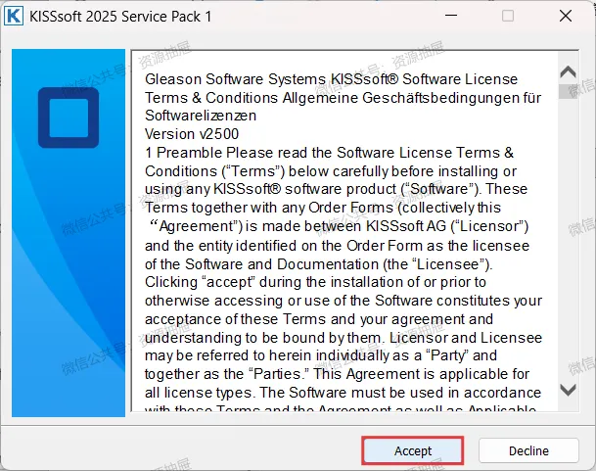Click the scroll down arrow of license text

568,390
